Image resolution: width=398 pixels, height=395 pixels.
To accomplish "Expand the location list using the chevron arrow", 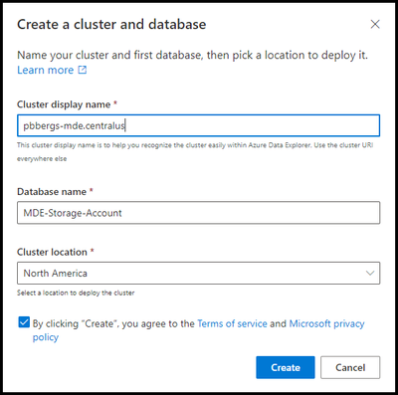I will pos(370,273).
